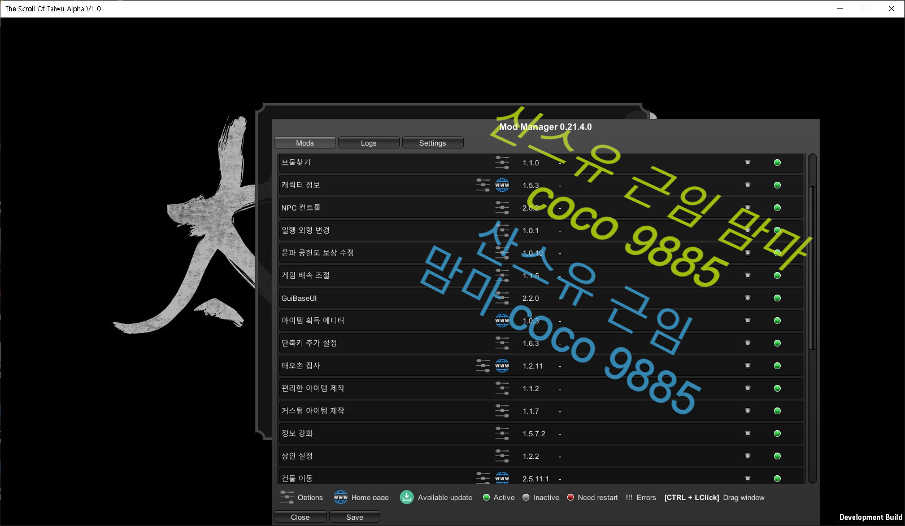Toggle the 보물찾기 mod on/off

(747, 163)
